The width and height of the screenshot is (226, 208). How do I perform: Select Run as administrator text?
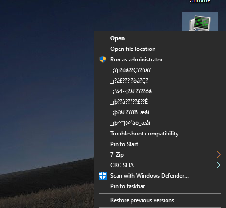point(136,60)
